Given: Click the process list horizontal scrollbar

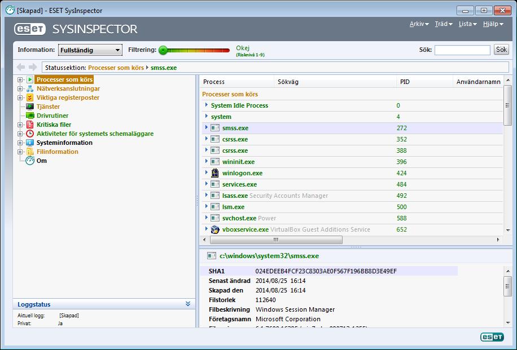Looking at the screenshot, I should click(276, 240).
